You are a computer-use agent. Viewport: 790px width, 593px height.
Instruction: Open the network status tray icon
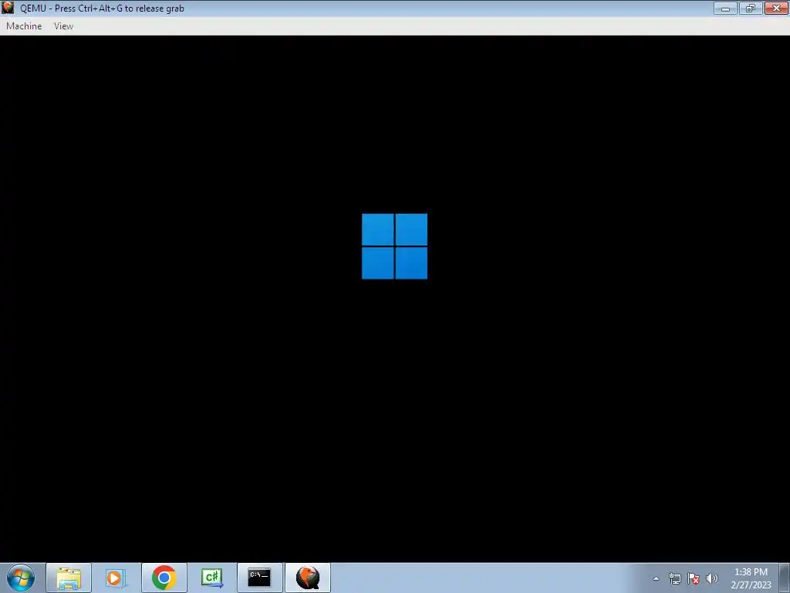coord(674,578)
